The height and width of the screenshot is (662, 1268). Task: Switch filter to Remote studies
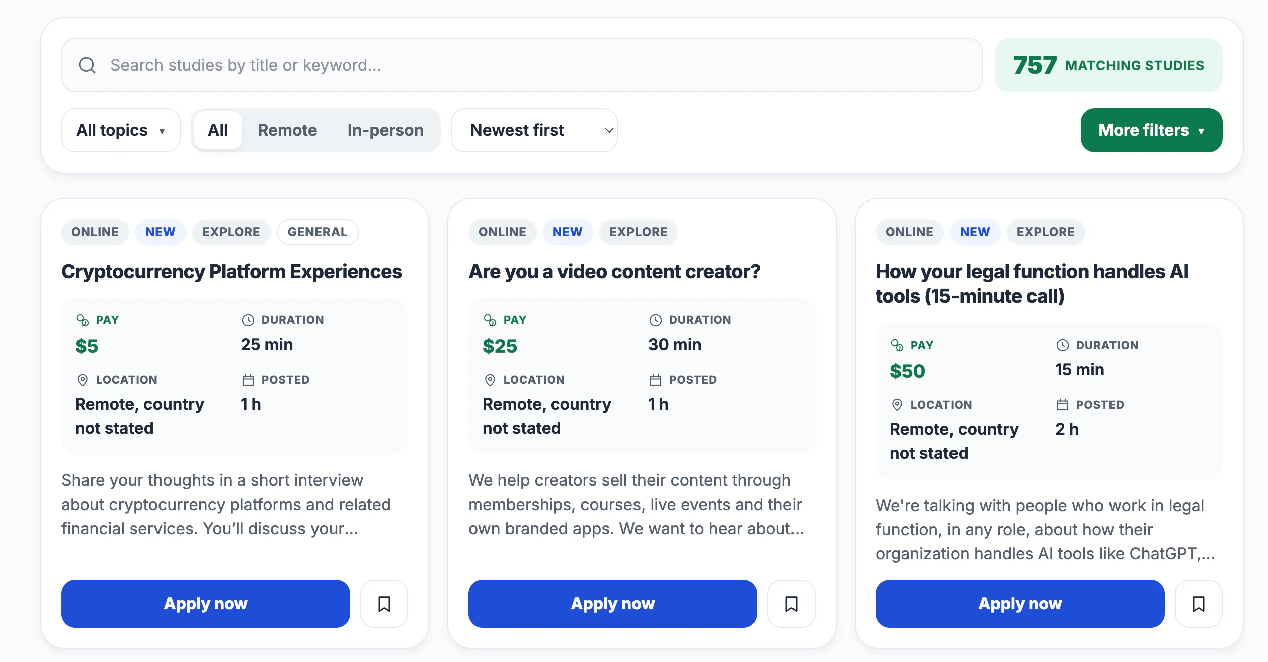(x=287, y=130)
